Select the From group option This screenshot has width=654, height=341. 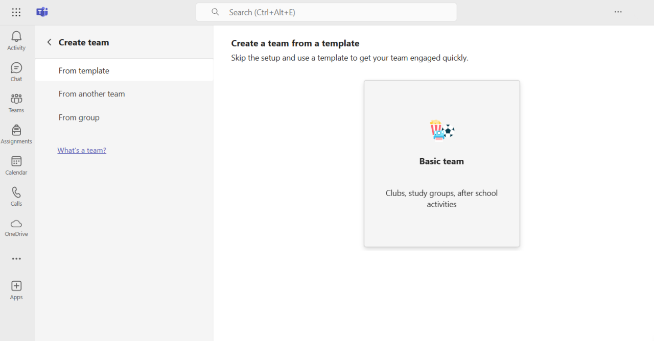click(x=124, y=117)
